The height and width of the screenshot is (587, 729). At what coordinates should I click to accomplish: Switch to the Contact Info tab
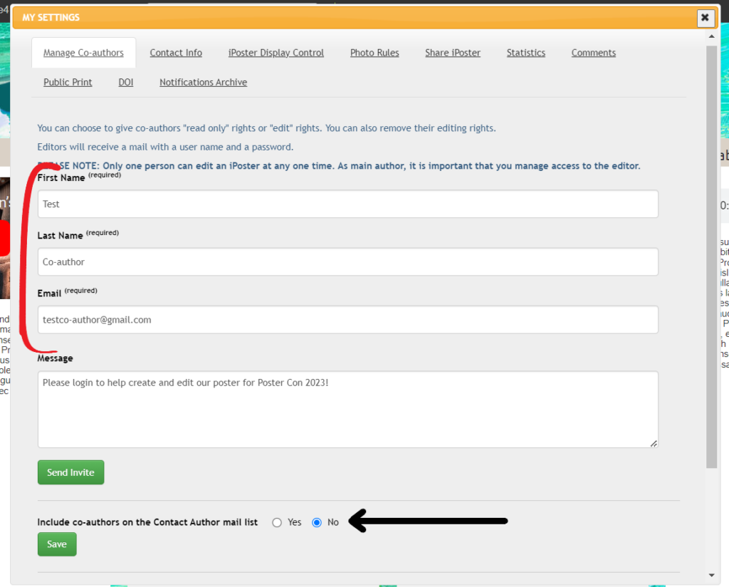click(175, 52)
